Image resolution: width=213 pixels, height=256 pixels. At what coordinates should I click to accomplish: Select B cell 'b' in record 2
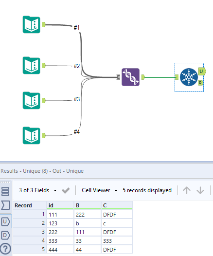click(88, 223)
